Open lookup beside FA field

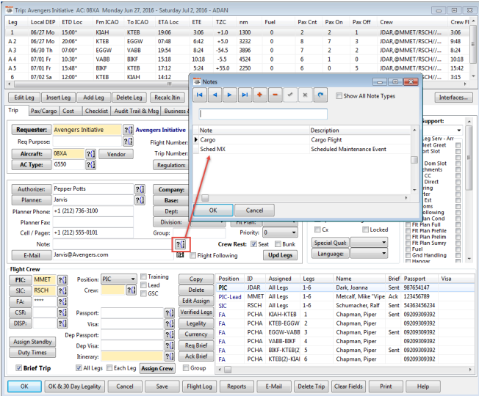click(62, 302)
